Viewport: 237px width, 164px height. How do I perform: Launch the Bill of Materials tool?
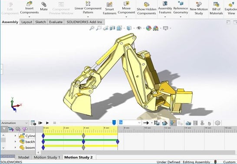click(216, 4)
